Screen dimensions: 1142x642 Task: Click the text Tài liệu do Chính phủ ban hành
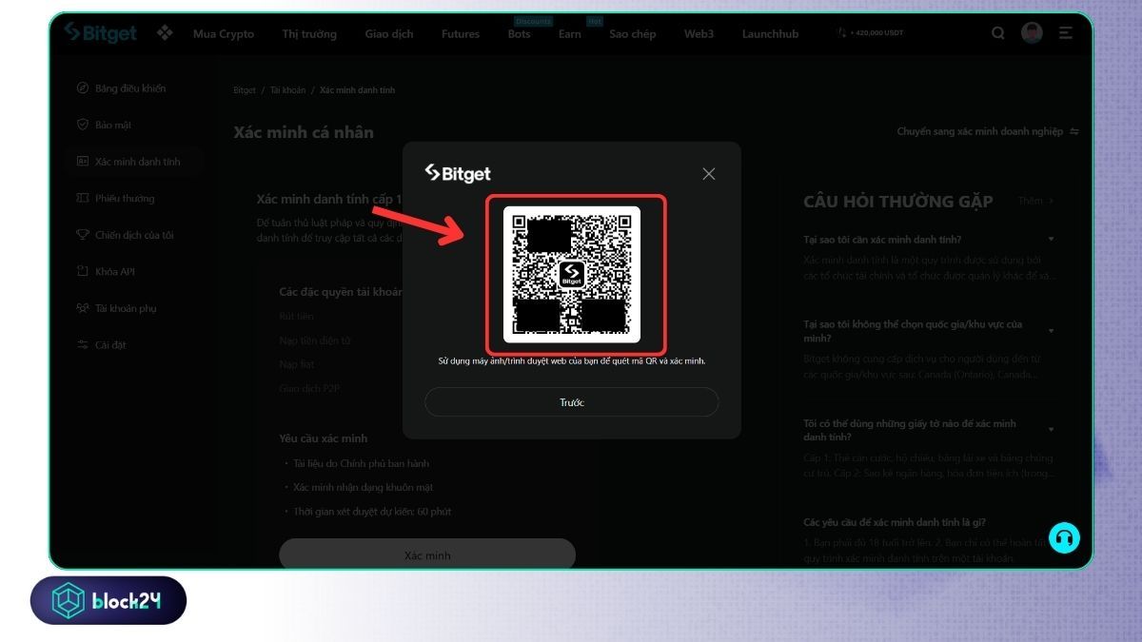coord(361,463)
